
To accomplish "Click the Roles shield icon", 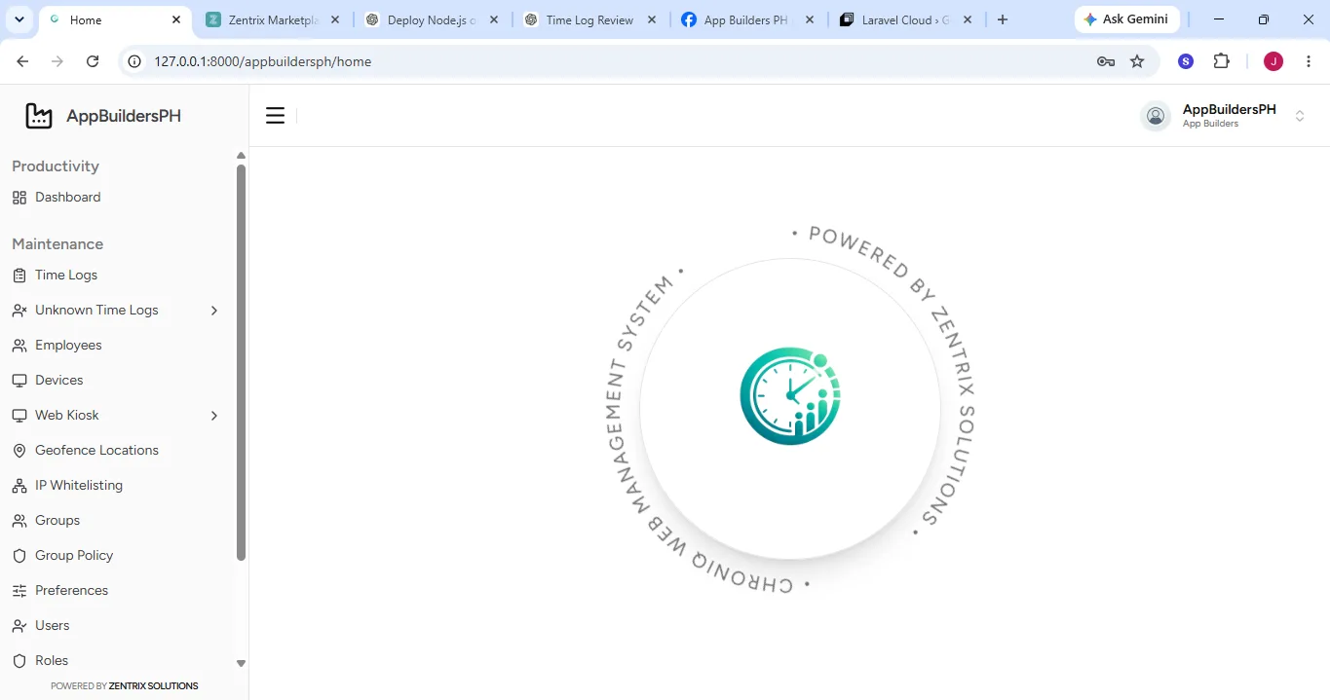I will tap(19, 661).
